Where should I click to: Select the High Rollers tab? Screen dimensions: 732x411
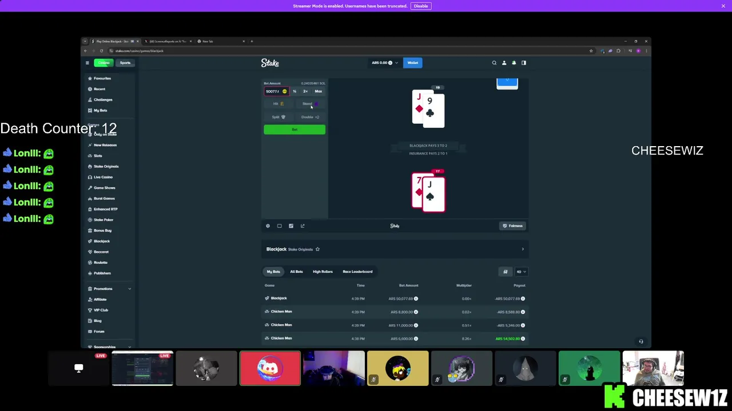(x=323, y=272)
